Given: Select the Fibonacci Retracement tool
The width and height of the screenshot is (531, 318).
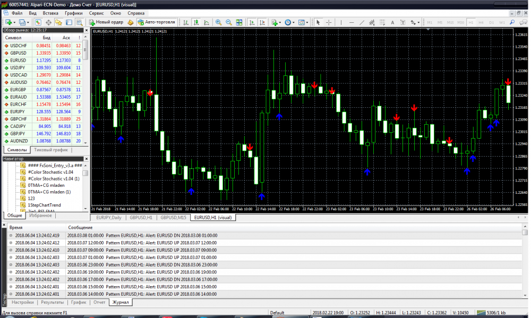Looking at the screenshot, I should 382,22.
